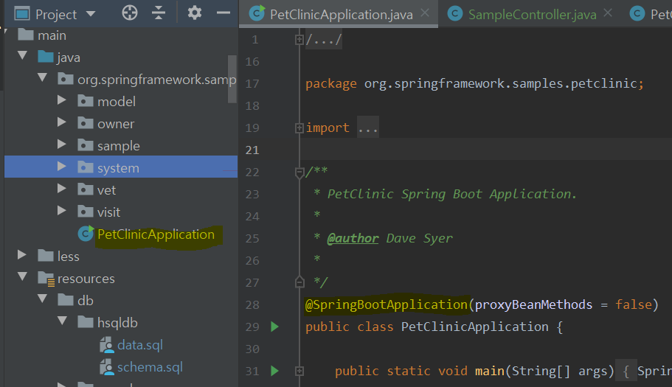Select the visit package folder icon
The height and width of the screenshot is (387, 672).
(x=86, y=212)
